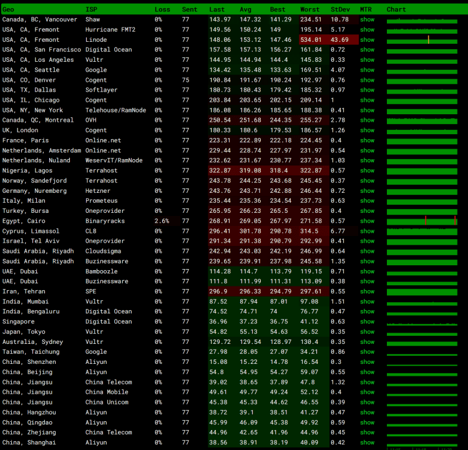Open 'show' for France, Paris Online.net
The width and height of the screenshot is (468, 450).
coord(367,140)
